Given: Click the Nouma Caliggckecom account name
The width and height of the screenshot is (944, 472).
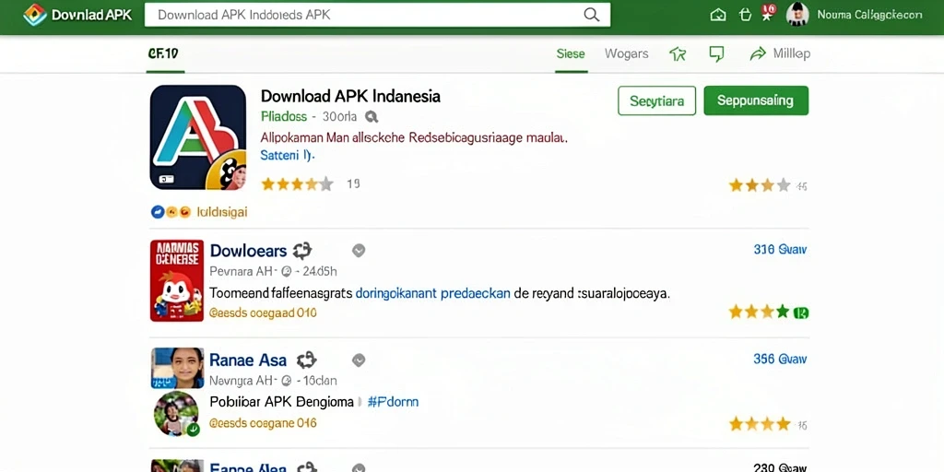Looking at the screenshot, I should point(869,15).
